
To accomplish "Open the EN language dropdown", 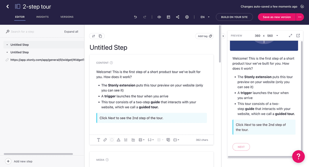I will click(205, 17).
